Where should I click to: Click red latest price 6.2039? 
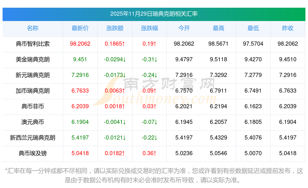[x=80, y=106]
